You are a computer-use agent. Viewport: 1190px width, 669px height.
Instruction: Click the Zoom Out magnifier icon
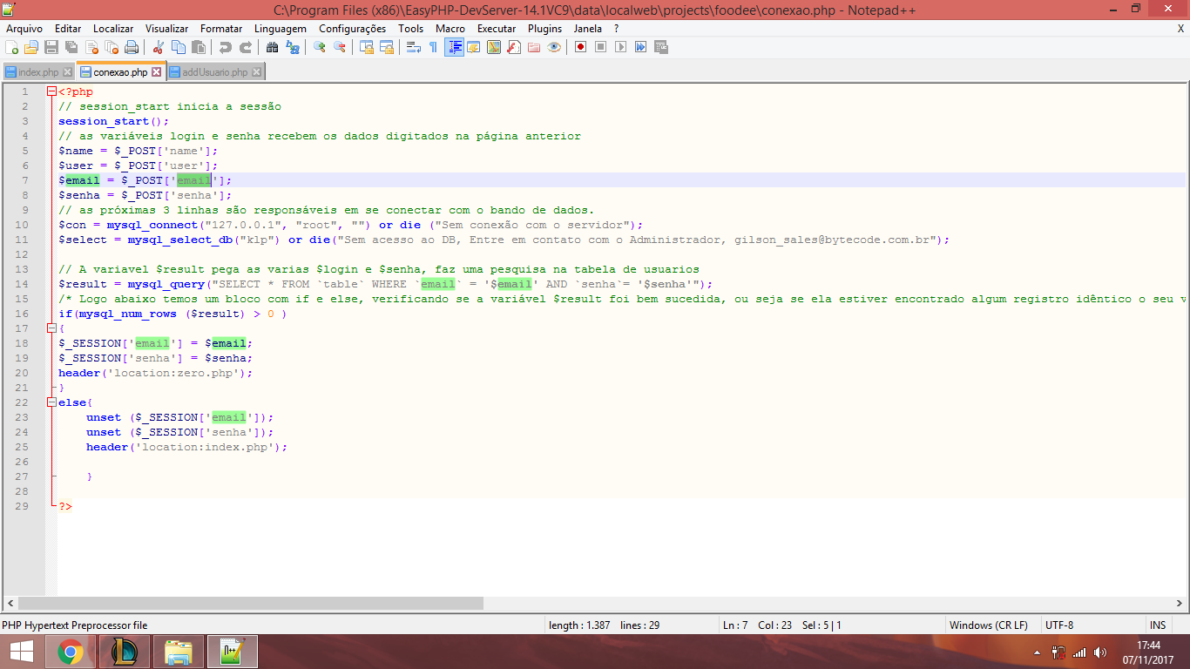point(340,47)
